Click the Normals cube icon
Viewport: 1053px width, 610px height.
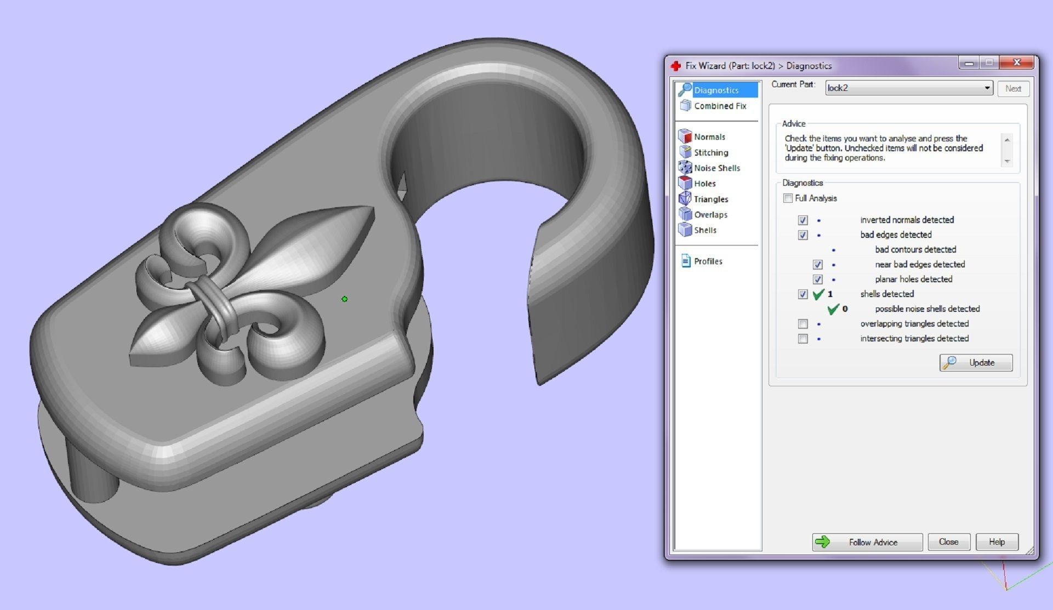coord(685,136)
